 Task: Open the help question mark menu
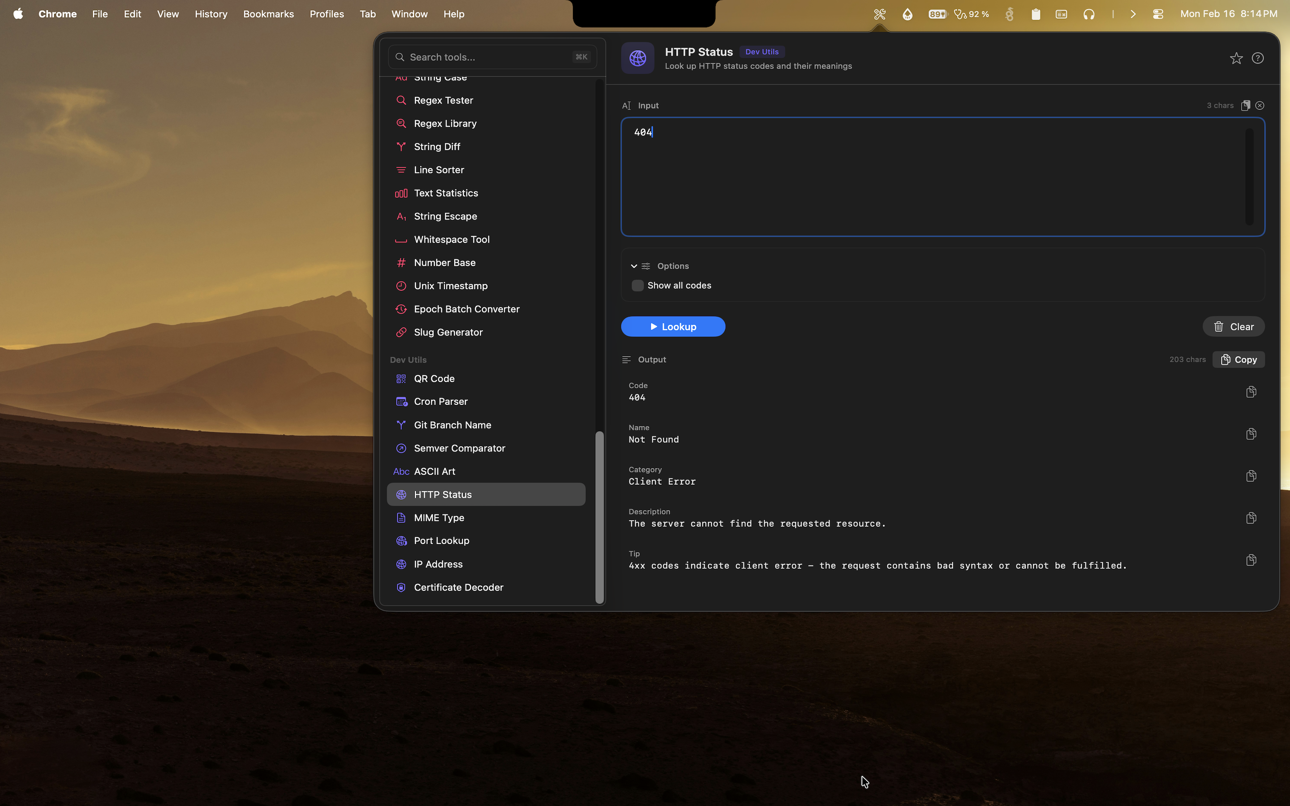coord(1259,58)
